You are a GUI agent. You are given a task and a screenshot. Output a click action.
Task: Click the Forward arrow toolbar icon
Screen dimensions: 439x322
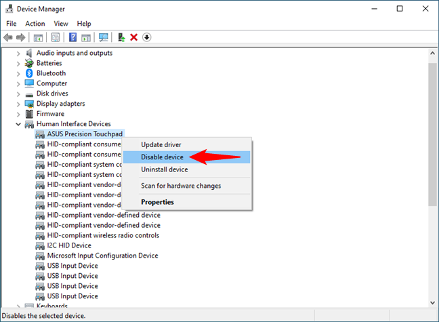pyautogui.click(x=21, y=37)
